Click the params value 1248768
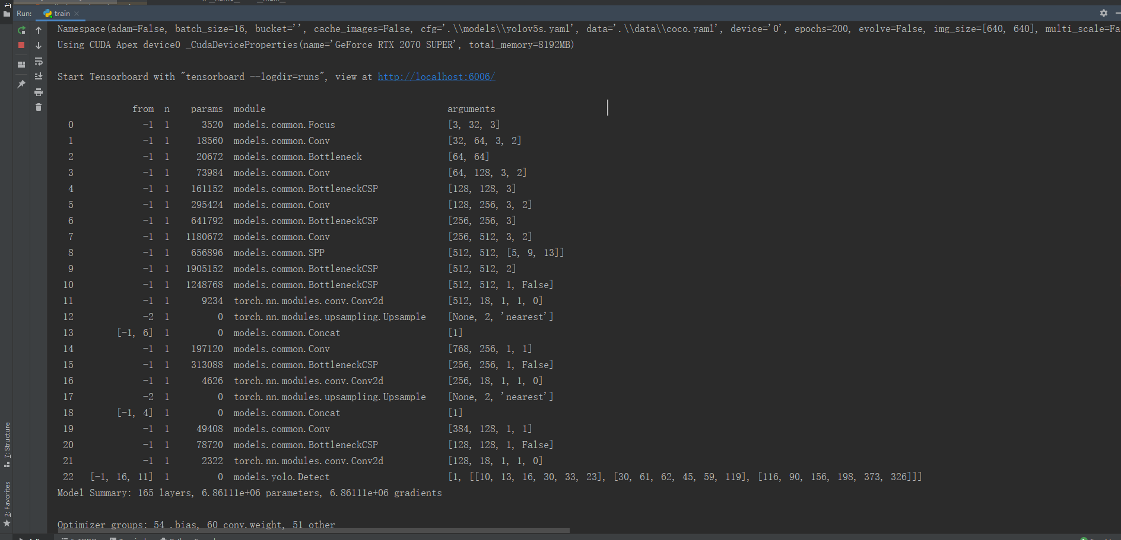Screen dimensions: 1121x540 pos(205,285)
